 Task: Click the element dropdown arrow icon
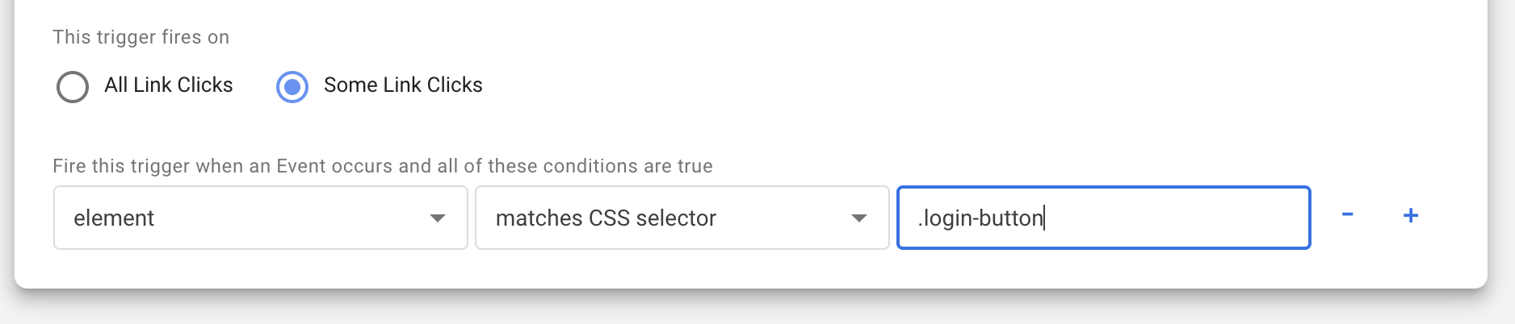click(x=438, y=218)
